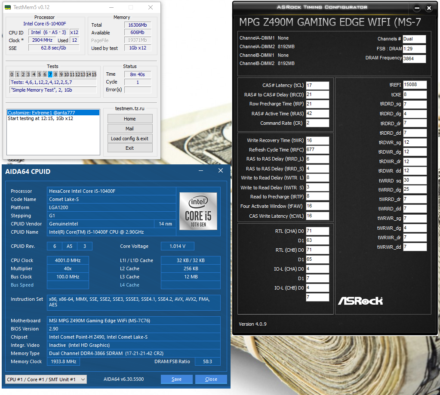Click the IO-L (CHA) D0 field
440x395 pixels.
317,269
